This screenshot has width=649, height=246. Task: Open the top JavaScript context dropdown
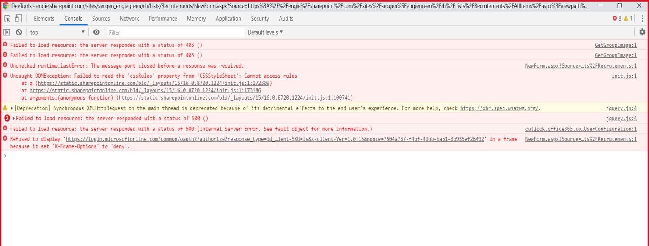(x=57, y=32)
